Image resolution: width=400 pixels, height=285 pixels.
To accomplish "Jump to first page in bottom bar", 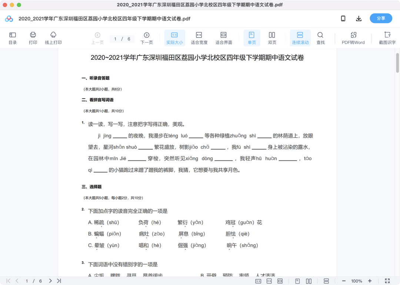I will coord(9,281).
